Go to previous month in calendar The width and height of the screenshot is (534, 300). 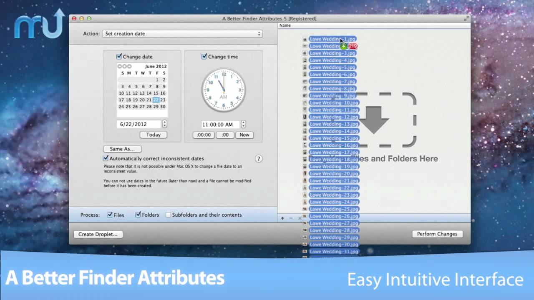[119, 66]
